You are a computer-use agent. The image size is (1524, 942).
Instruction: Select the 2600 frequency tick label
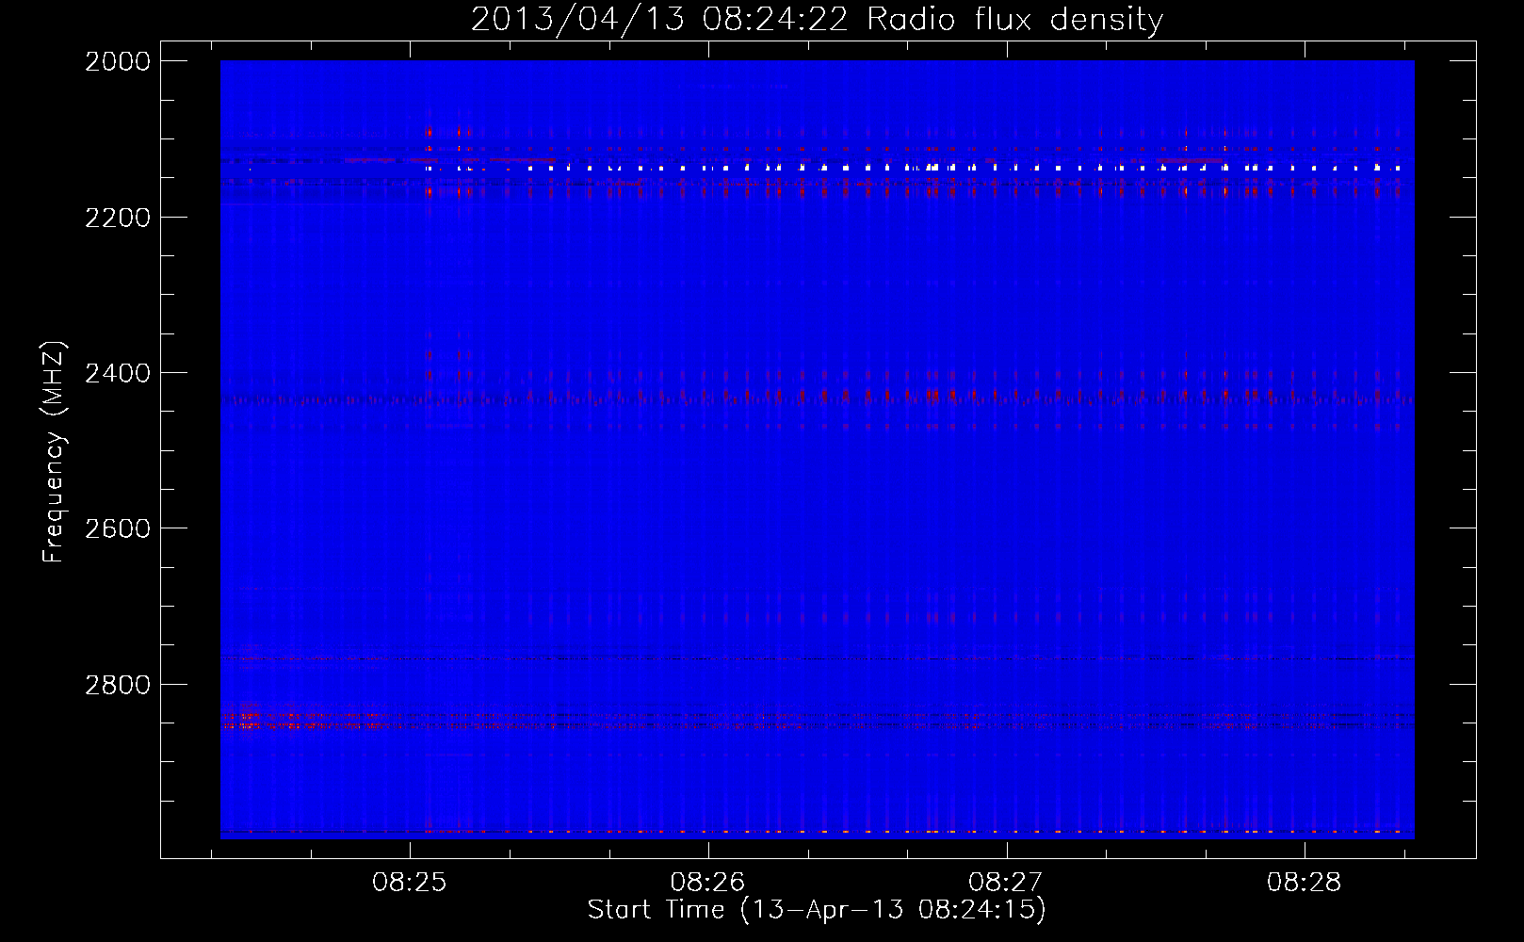[x=118, y=528]
